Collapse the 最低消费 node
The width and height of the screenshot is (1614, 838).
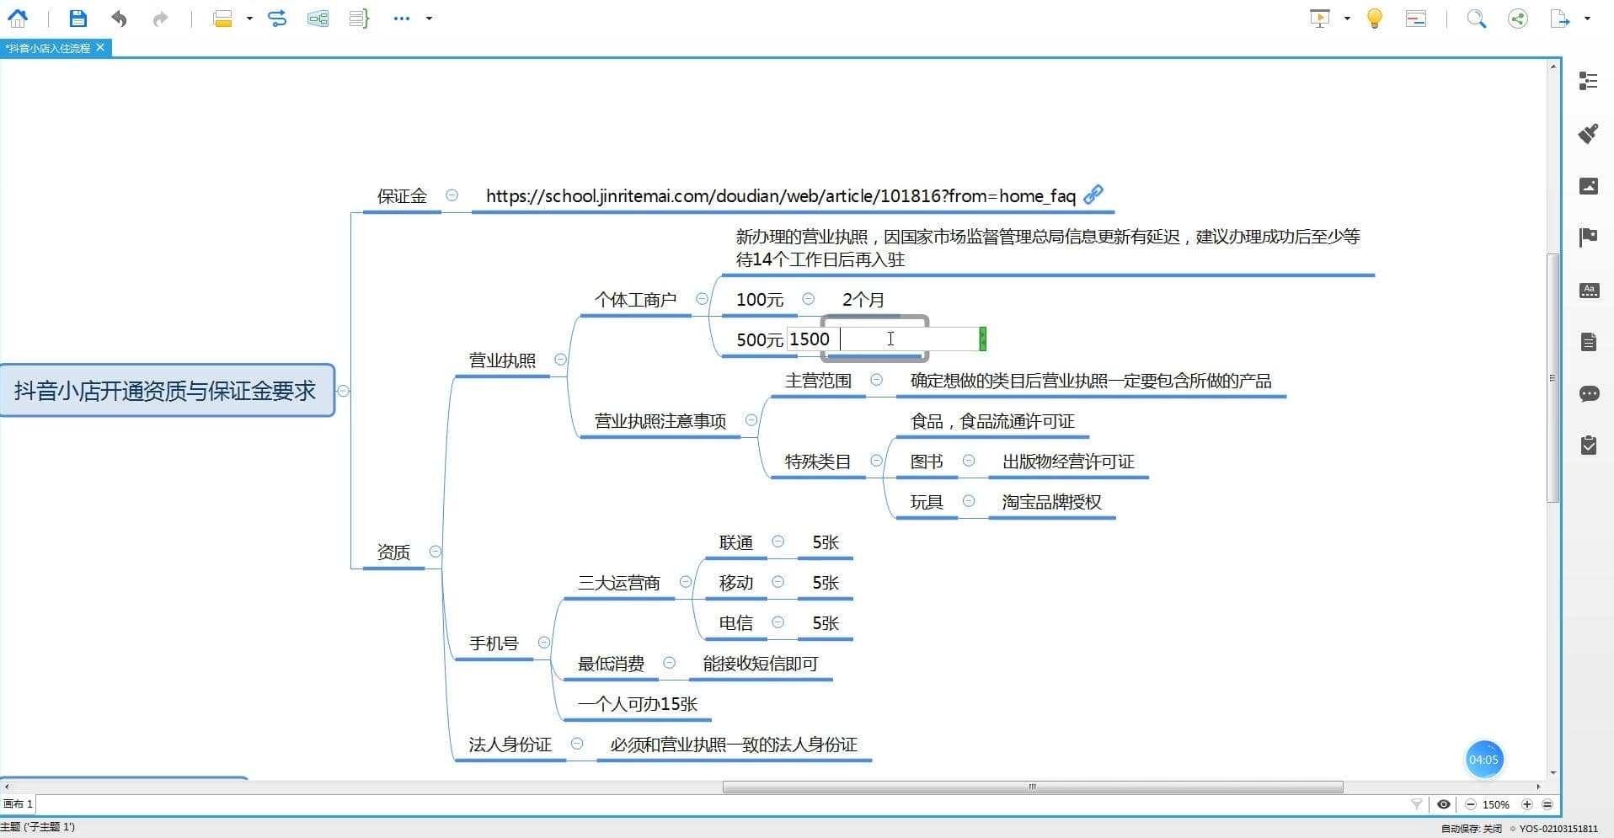coord(670,663)
